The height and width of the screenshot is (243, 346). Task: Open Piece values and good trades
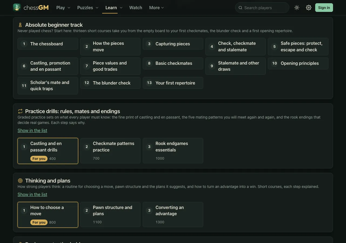pos(110,66)
